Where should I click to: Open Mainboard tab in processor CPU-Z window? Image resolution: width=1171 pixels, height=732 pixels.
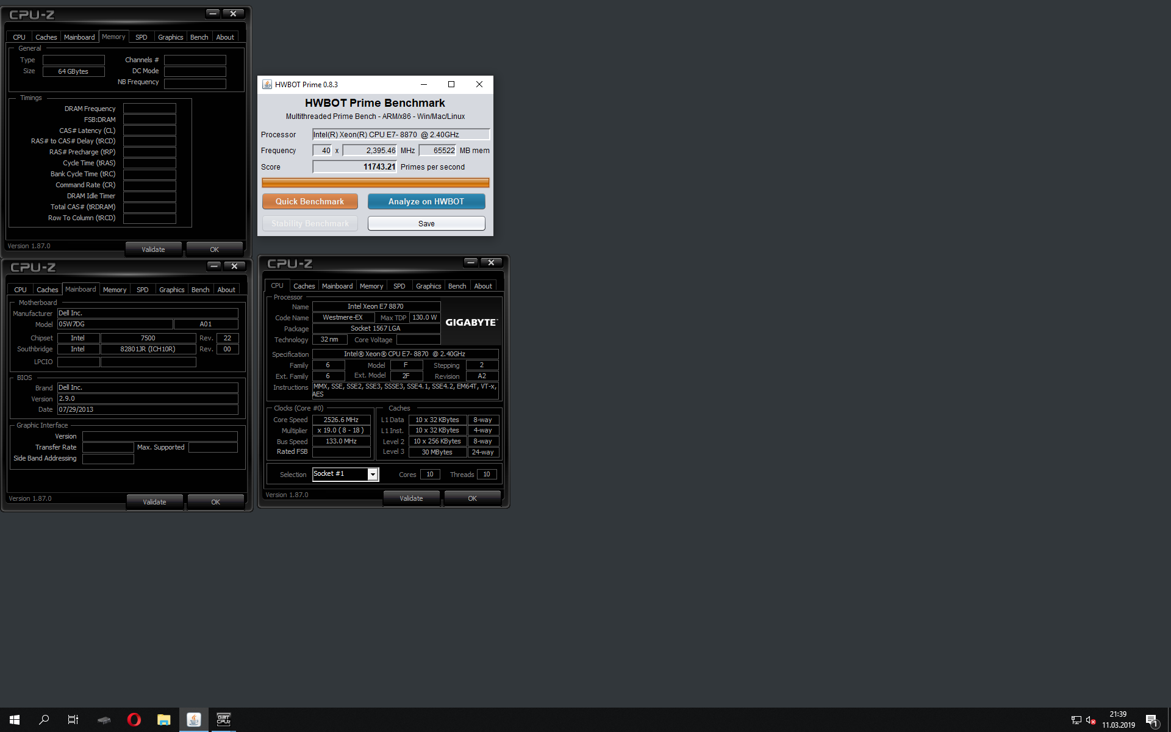pyautogui.click(x=337, y=286)
